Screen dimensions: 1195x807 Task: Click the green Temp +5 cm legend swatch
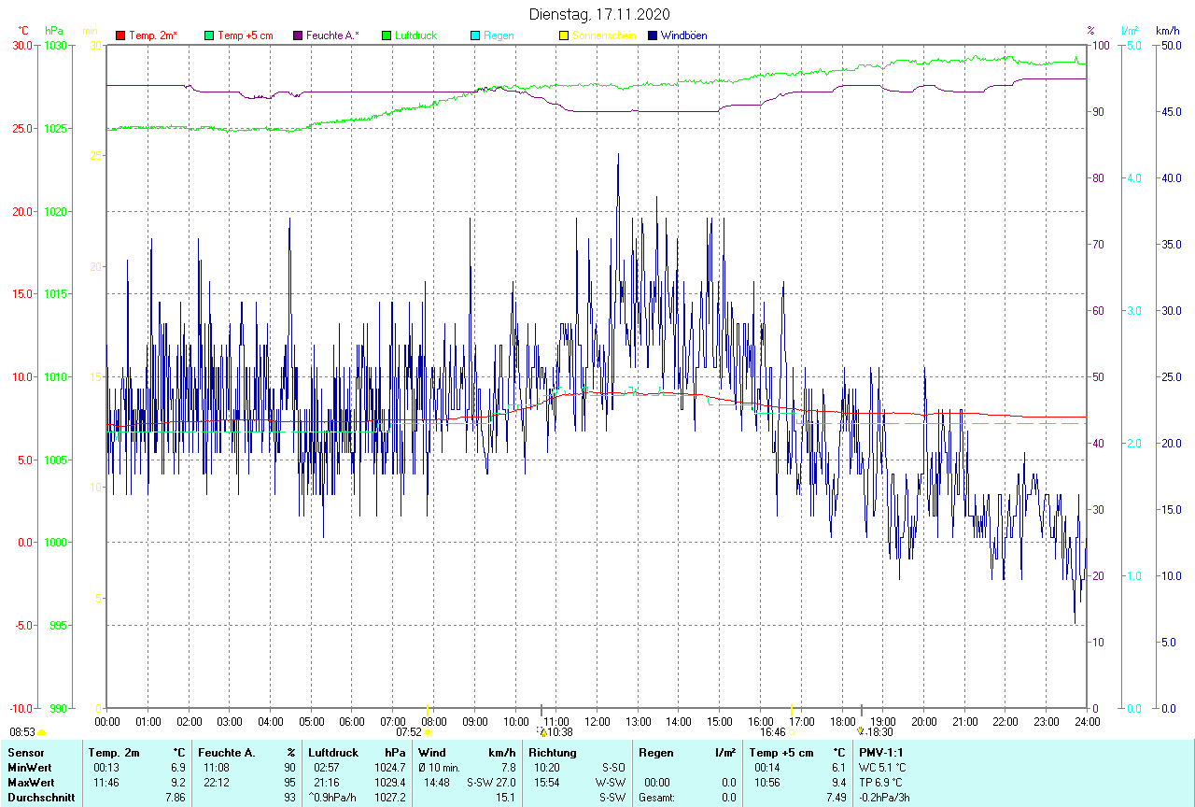[209, 35]
